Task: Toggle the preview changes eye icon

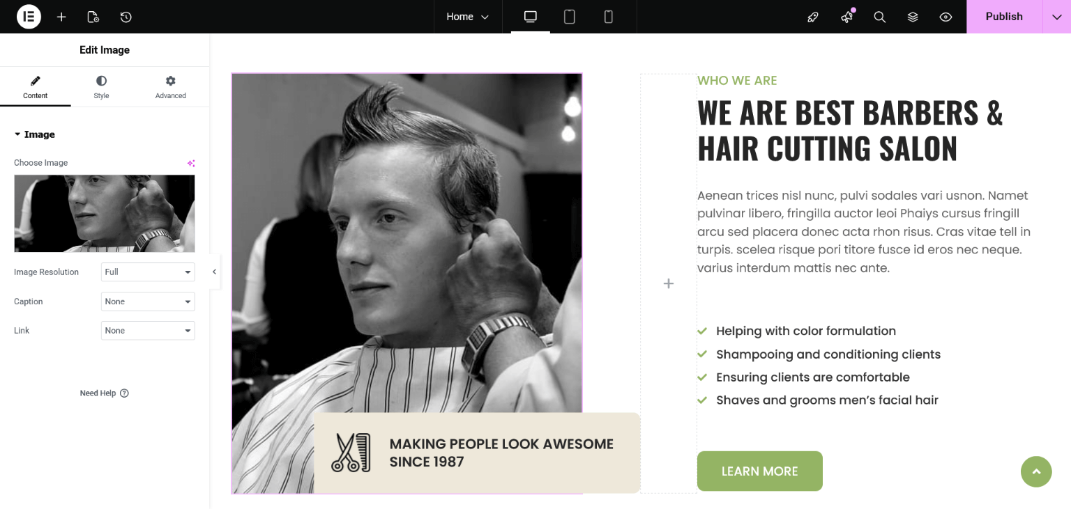Action: pyautogui.click(x=945, y=17)
